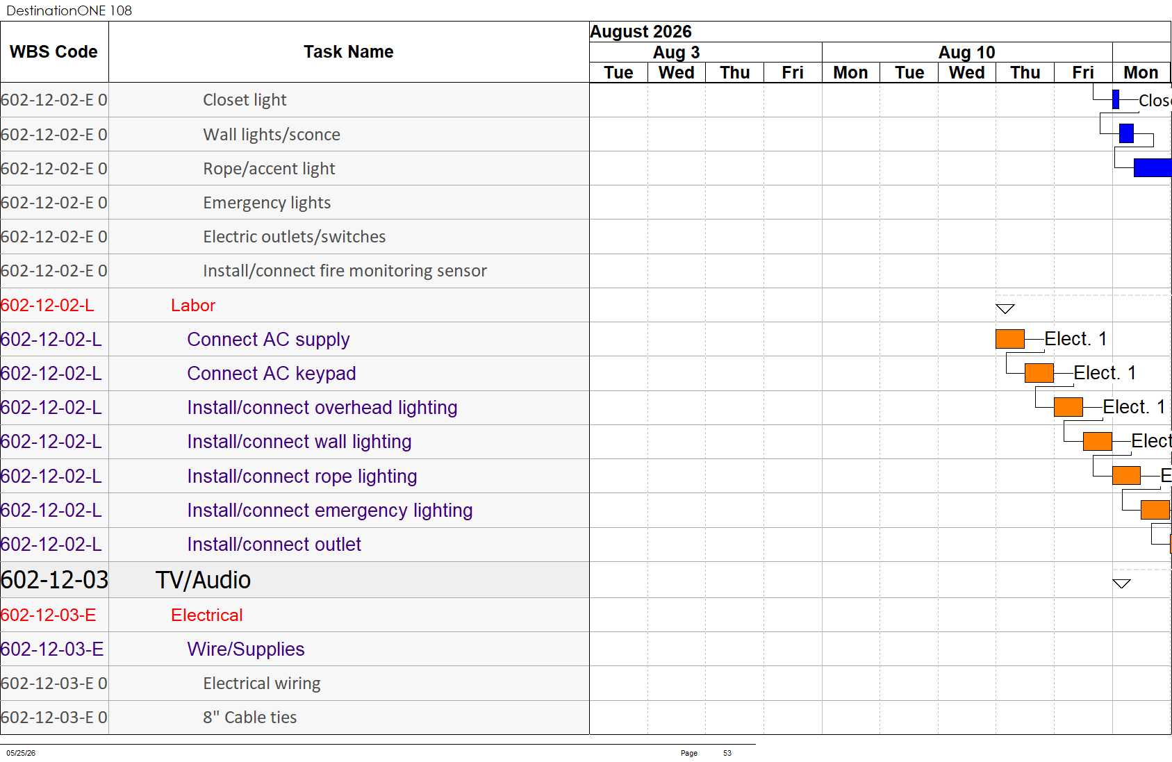Click the Aug 3 week header
1172x762 pixels.
click(x=676, y=52)
